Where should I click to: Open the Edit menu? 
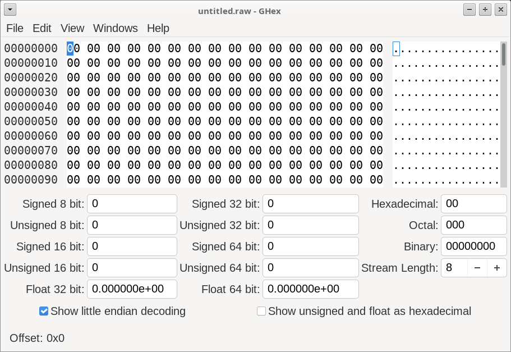point(42,29)
